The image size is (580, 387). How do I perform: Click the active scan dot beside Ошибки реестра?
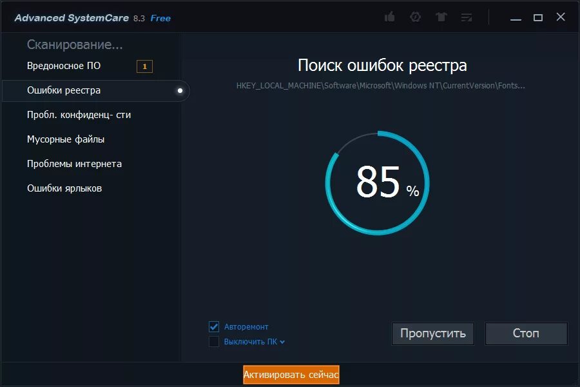point(180,90)
